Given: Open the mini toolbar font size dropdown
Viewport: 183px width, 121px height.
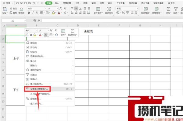Looking at the screenshot, I should [x=48, y=30].
